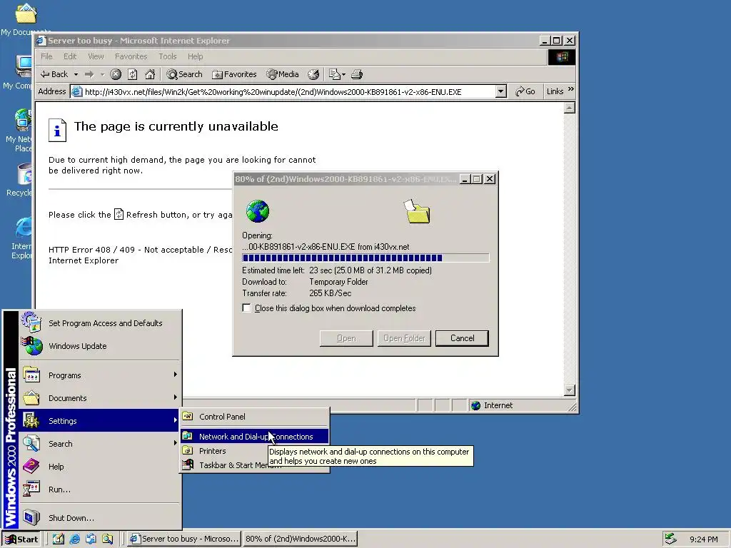Open the Tools menu
The image size is (731, 548).
pos(167,56)
